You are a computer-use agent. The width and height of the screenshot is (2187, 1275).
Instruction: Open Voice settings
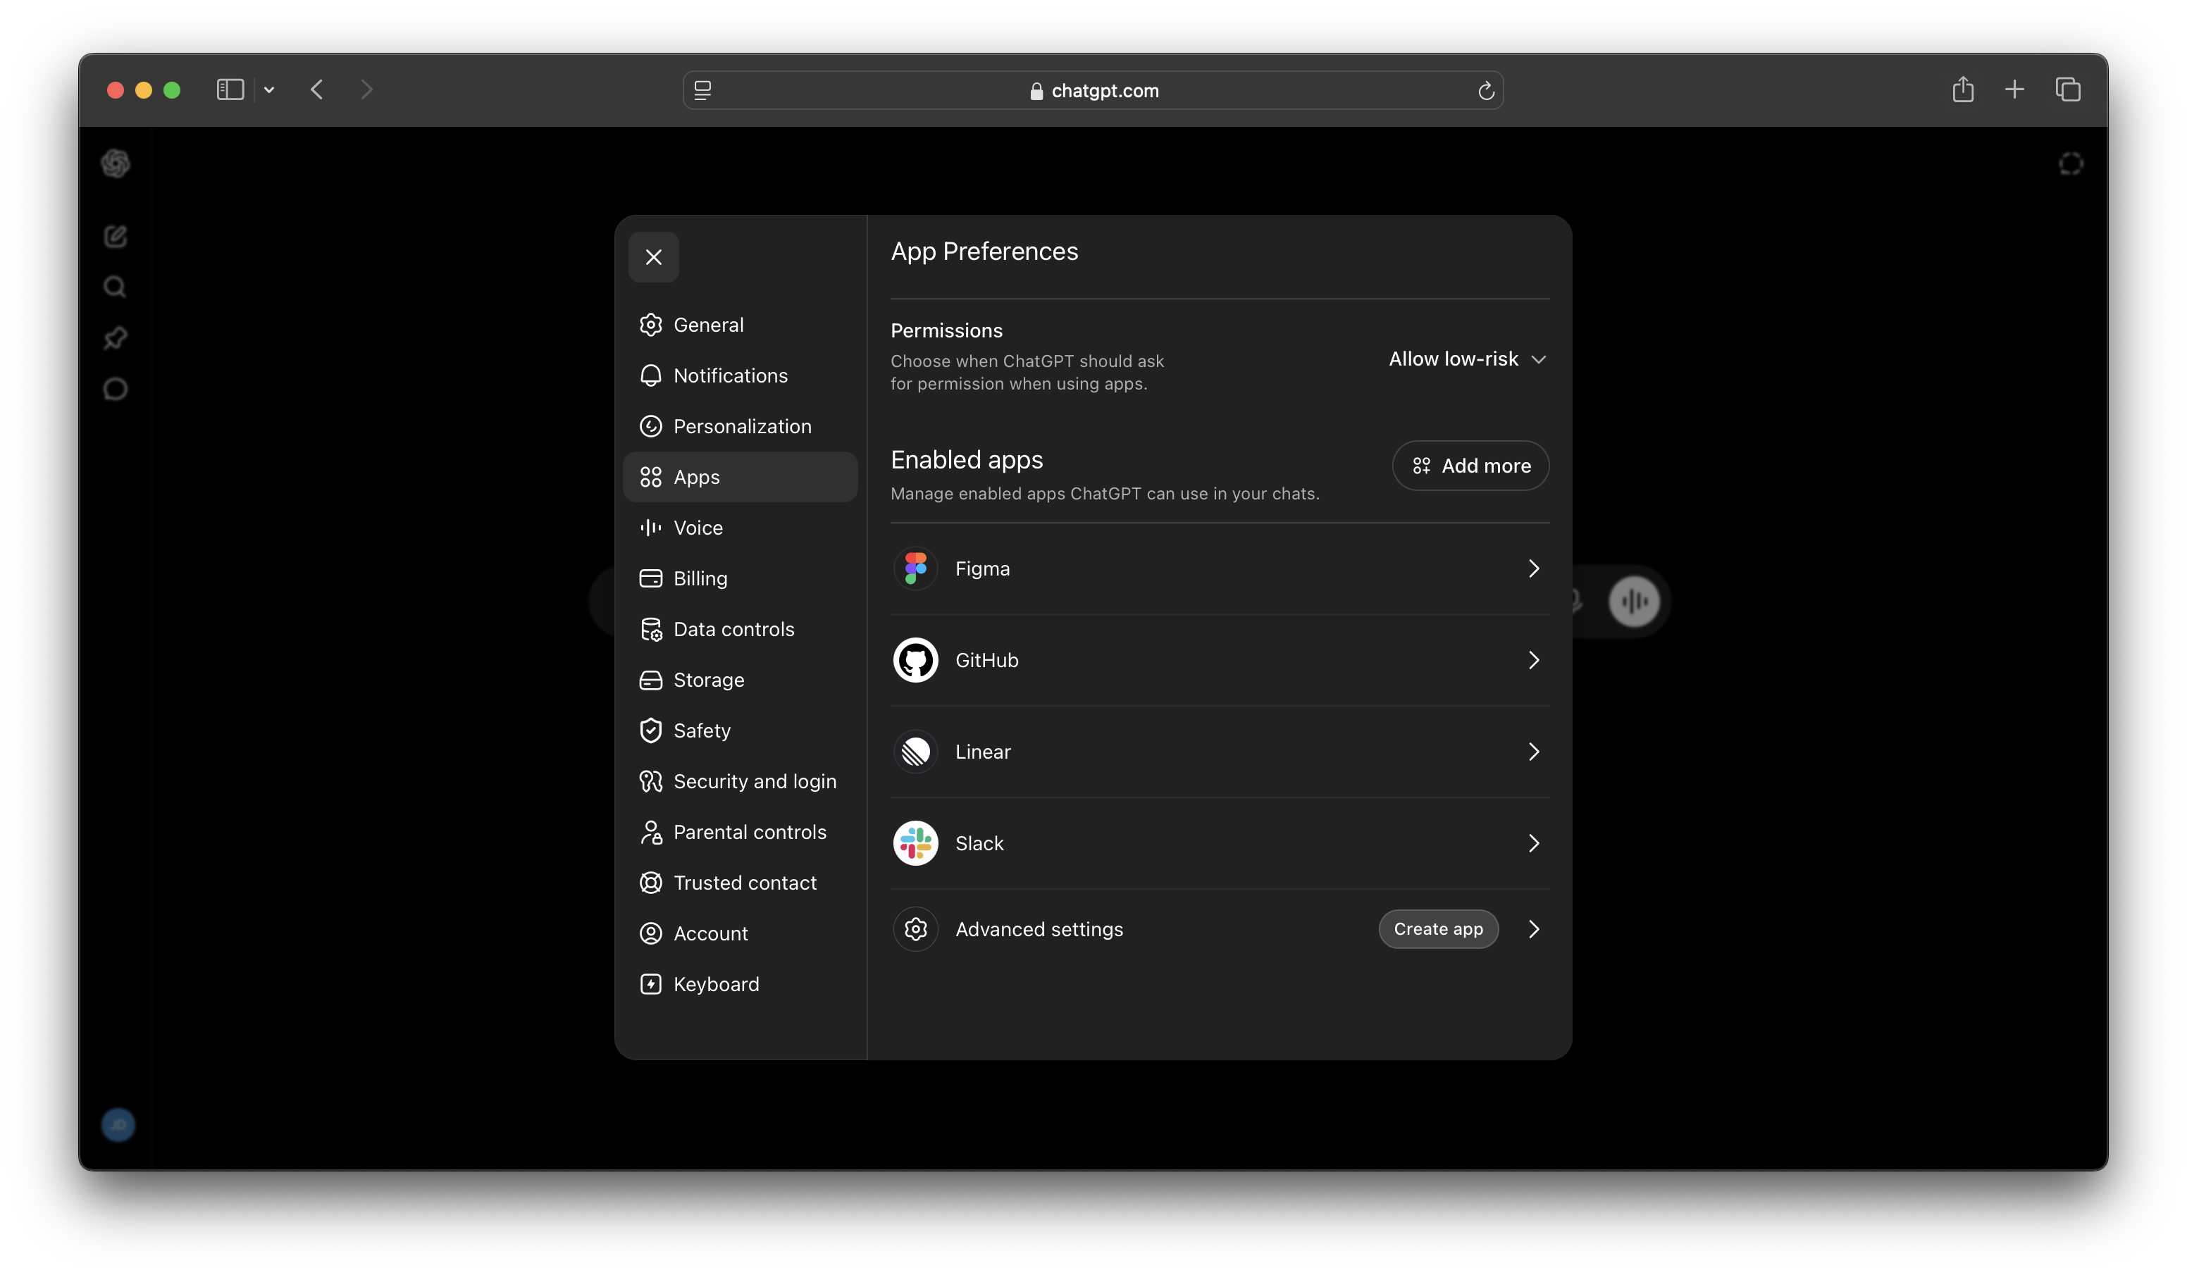coord(741,528)
